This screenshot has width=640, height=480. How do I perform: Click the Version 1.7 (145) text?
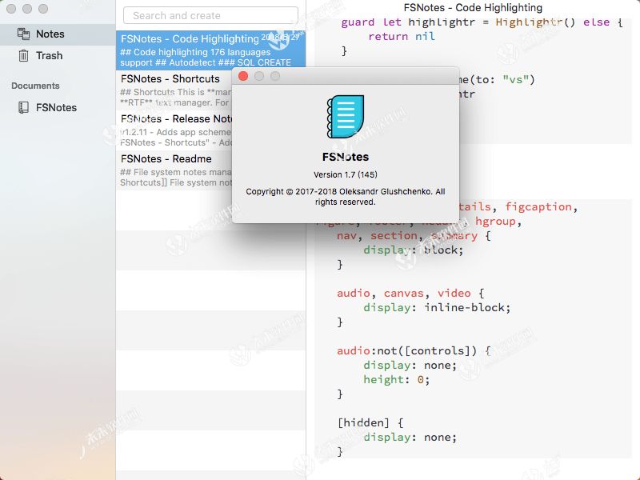click(346, 174)
